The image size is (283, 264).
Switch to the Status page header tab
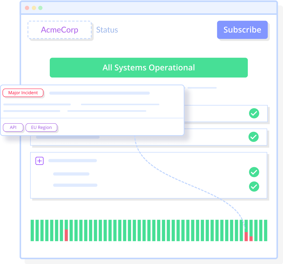pyautogui.click(x=107, y=30)
